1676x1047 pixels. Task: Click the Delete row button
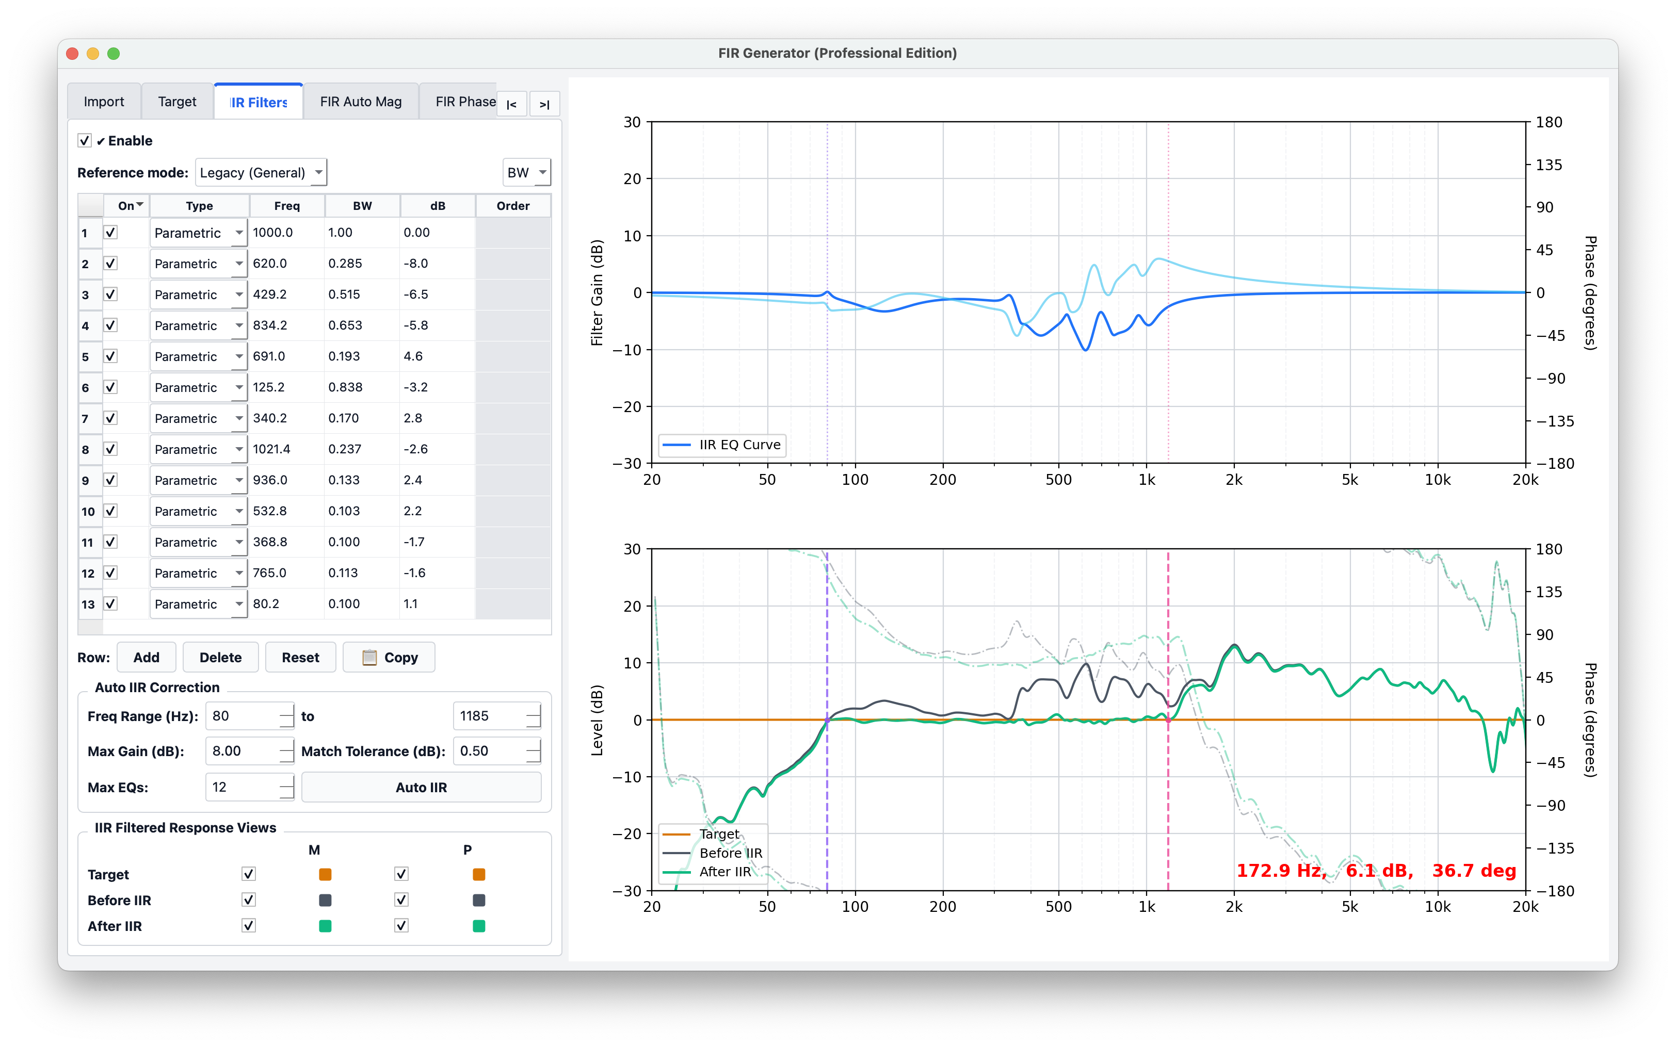(x=220, y=657)
